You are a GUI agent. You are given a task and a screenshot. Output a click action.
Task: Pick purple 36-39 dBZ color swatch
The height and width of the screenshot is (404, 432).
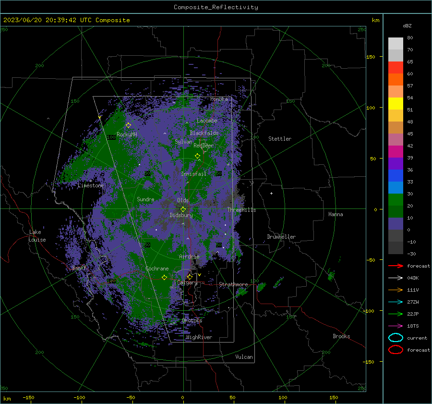396,164
